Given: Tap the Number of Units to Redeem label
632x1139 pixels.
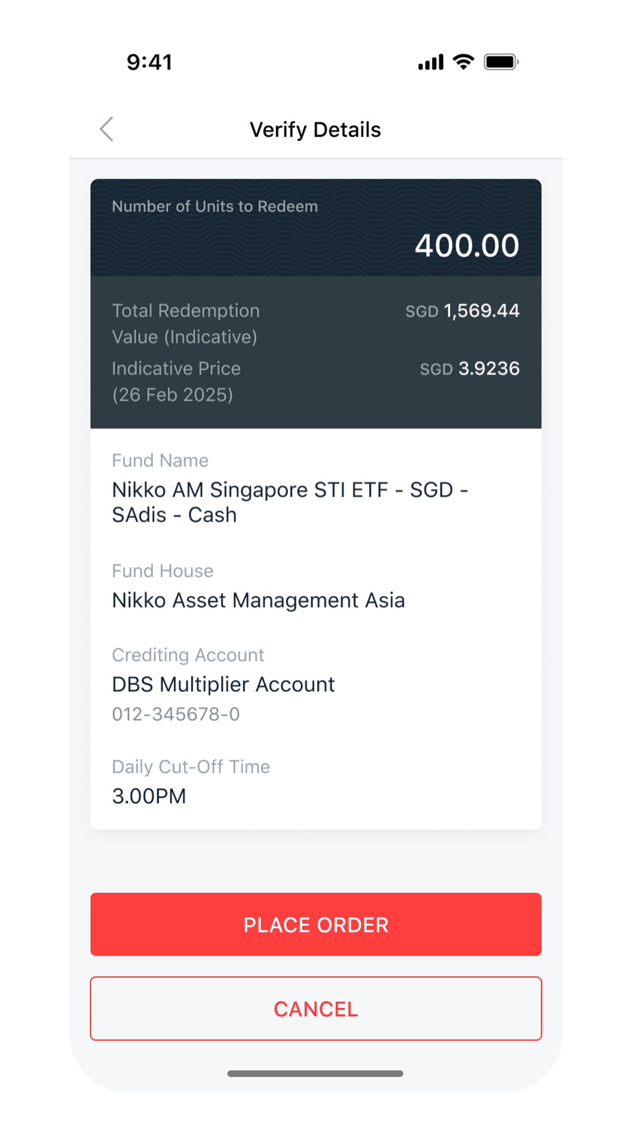Looking at the screenshot, I should pyautogui.click(x=215, y=207).
